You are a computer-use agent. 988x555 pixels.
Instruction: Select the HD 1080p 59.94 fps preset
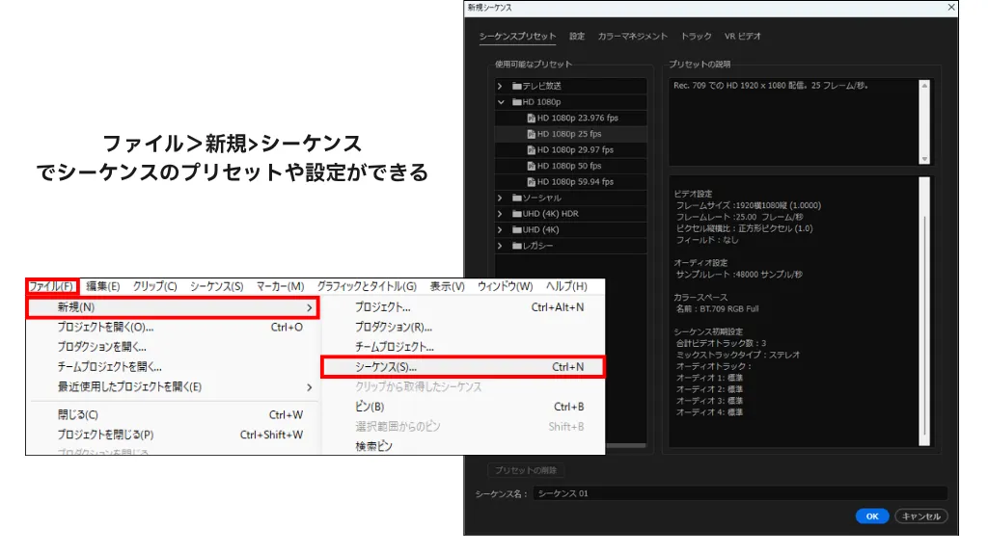[x=571, y=182]
